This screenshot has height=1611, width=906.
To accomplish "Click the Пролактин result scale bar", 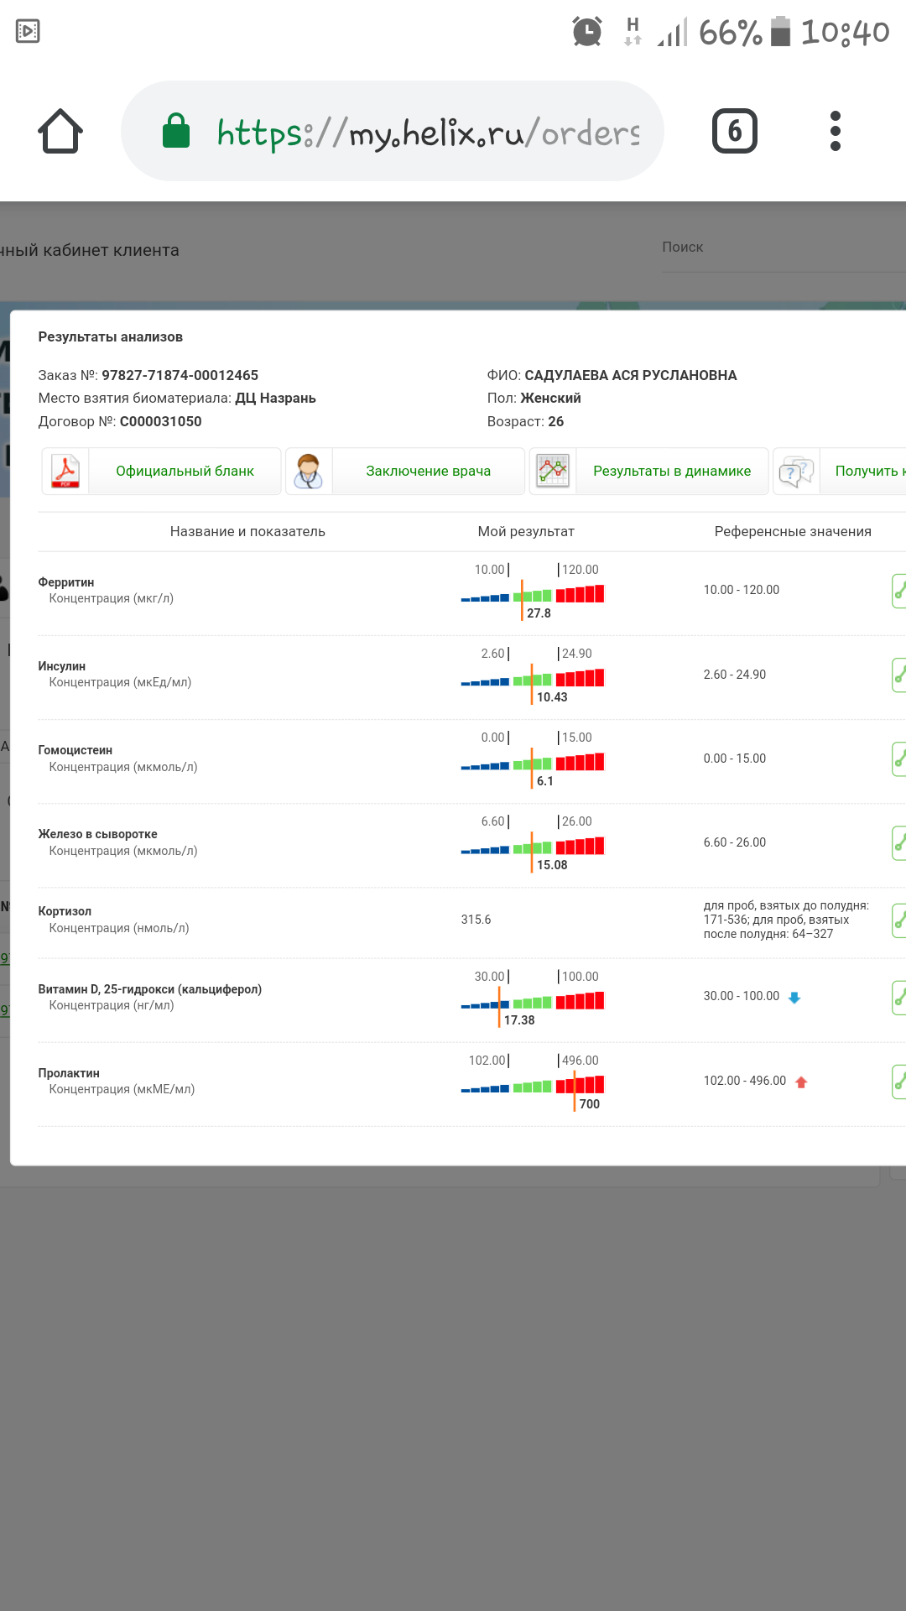I will click(x=533, y=1086).
